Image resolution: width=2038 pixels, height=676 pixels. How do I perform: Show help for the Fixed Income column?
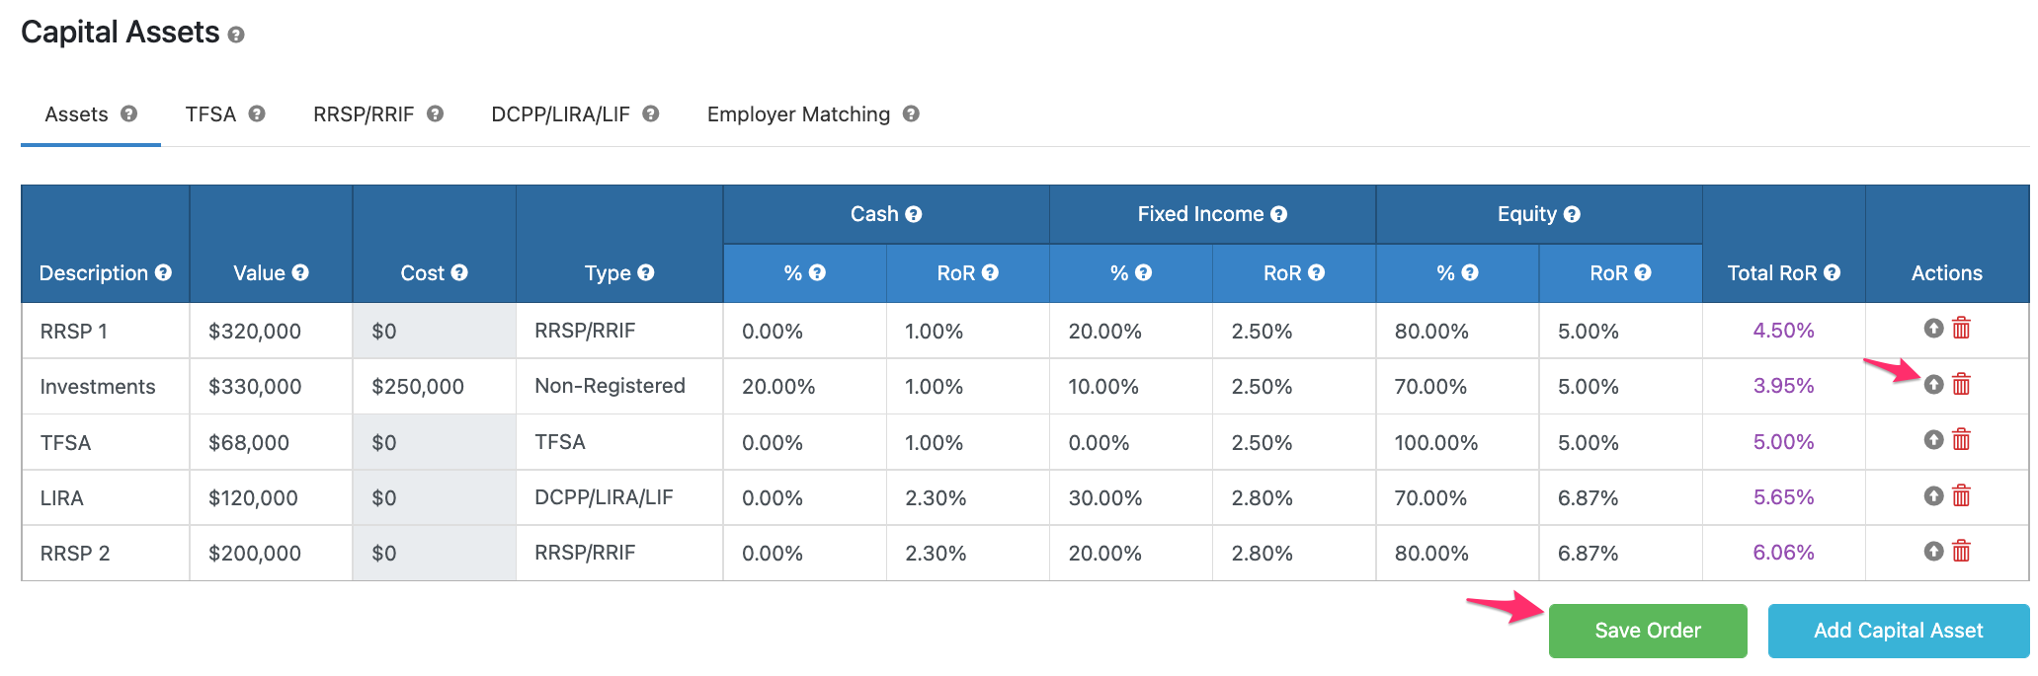pos(1278,214)
